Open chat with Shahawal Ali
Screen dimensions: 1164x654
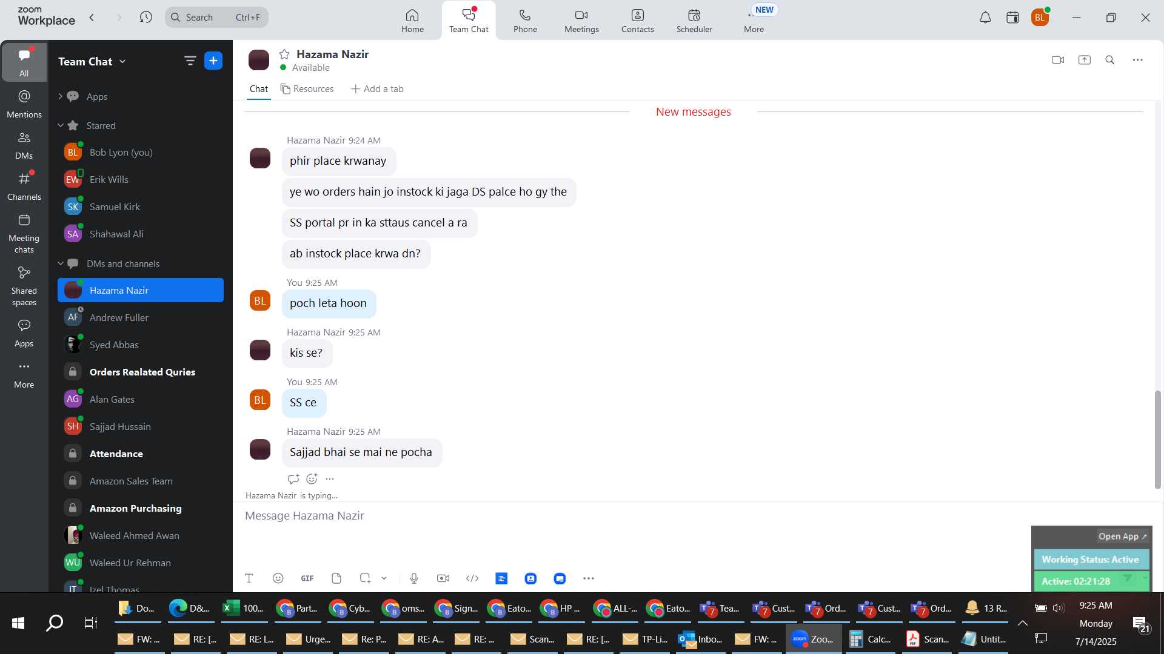click(x=141, y=234)
